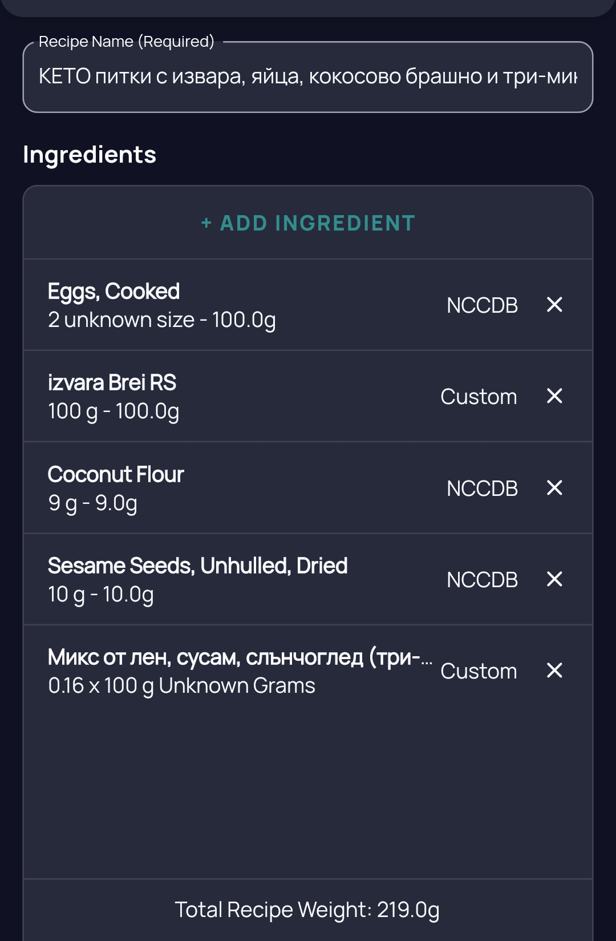Click the NCCDB label beside Eggs, Cooked
Viewport: 616px width, 941px height.
pyautogui.click(x=482, y=305)
